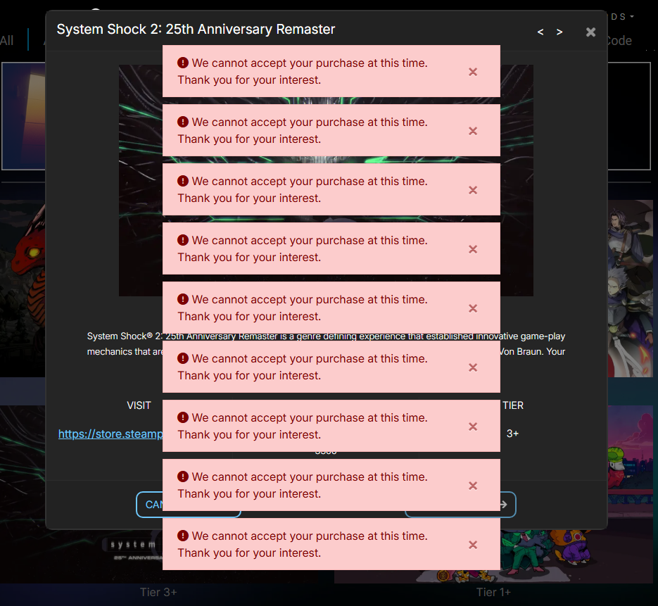Open the store.steampowered link under VISIT
658x606 pixels.
coord(110,434)
